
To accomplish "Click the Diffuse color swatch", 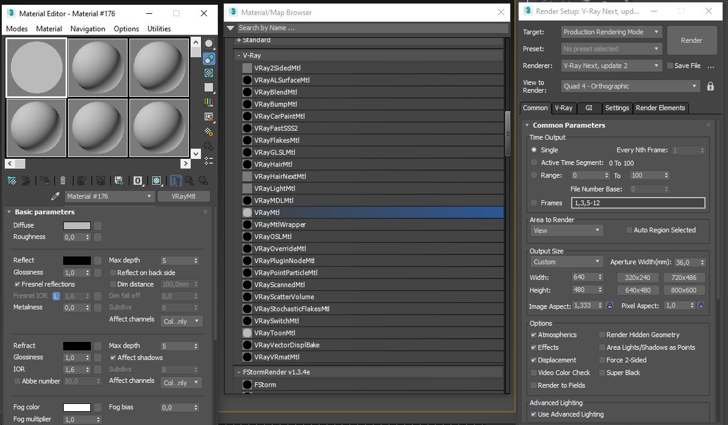I will point(77,226).
